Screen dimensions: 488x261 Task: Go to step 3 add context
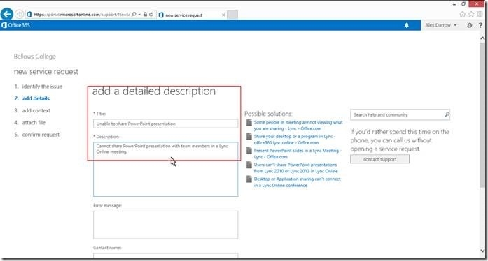tap(32, 110)
